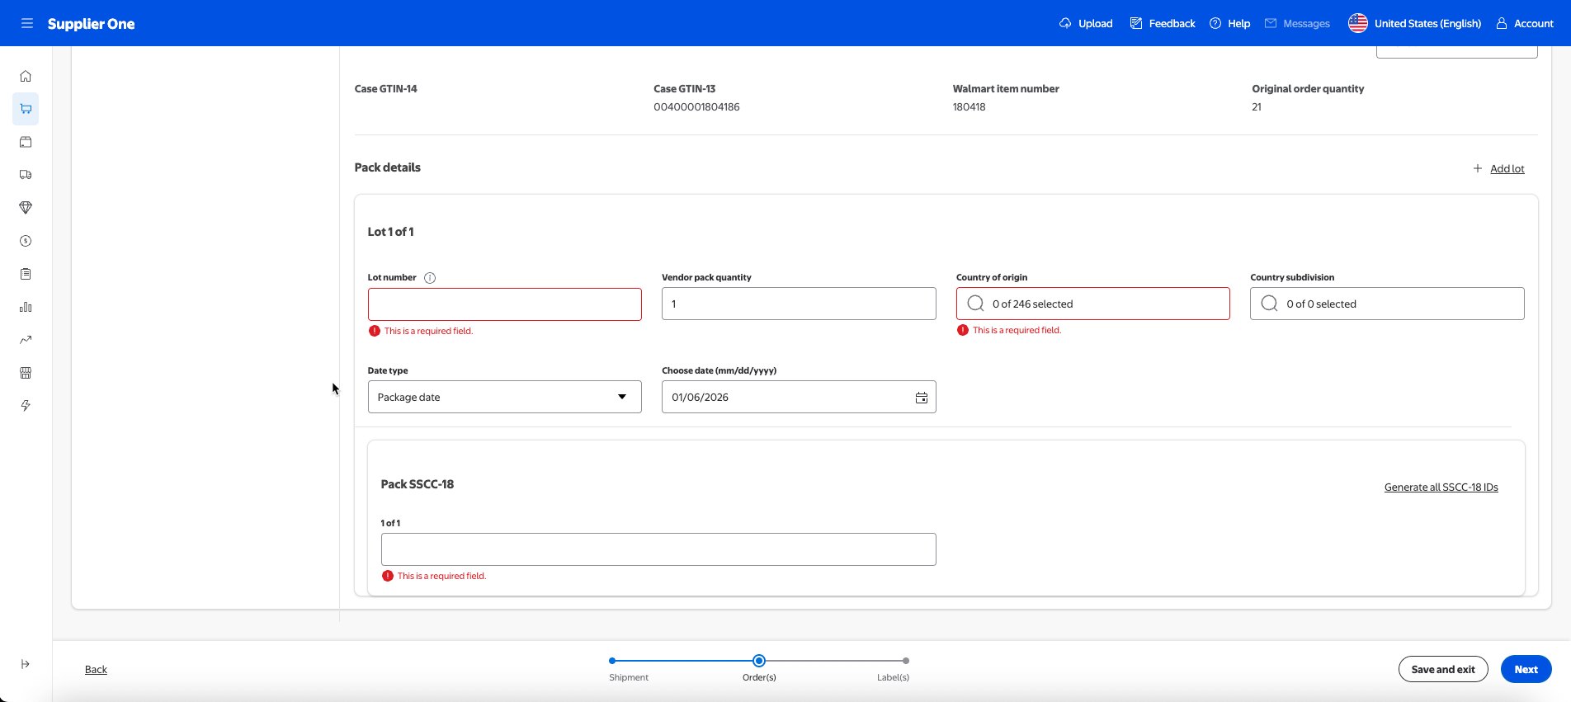Click the Lot number input field
This screenshot has width=1571, height=702.
point(504,304)
